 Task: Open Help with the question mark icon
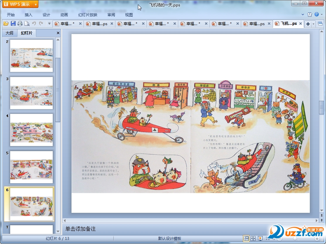[x=316, y=14]
